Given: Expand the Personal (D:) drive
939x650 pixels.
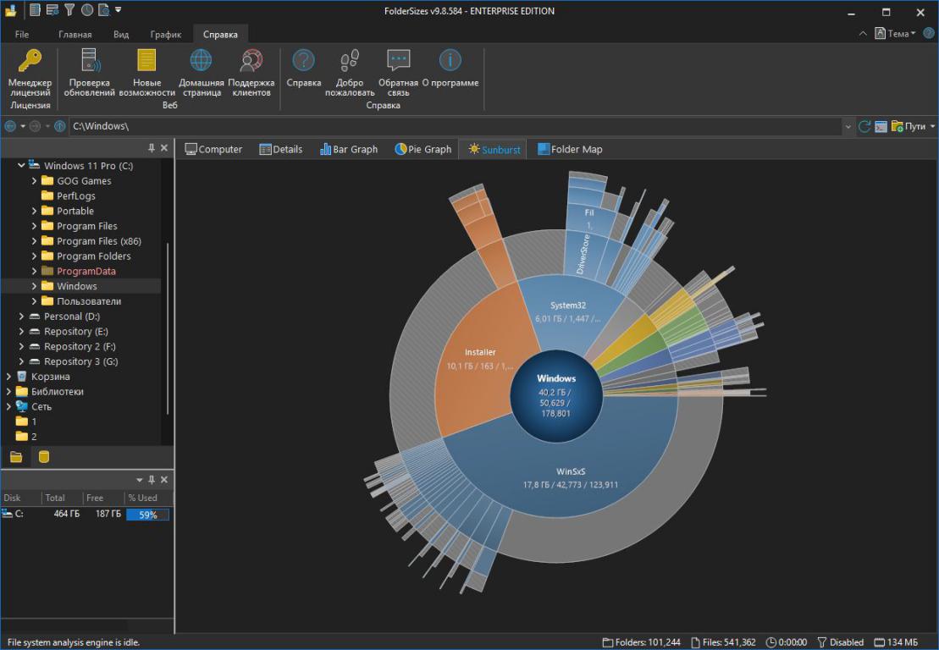Looking at the screenshot, I should (x=22, y=317).
